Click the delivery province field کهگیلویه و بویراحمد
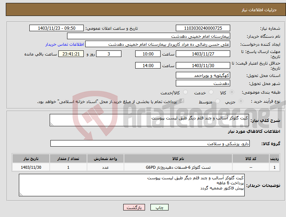Screen dimensions: 286x217 203,75
